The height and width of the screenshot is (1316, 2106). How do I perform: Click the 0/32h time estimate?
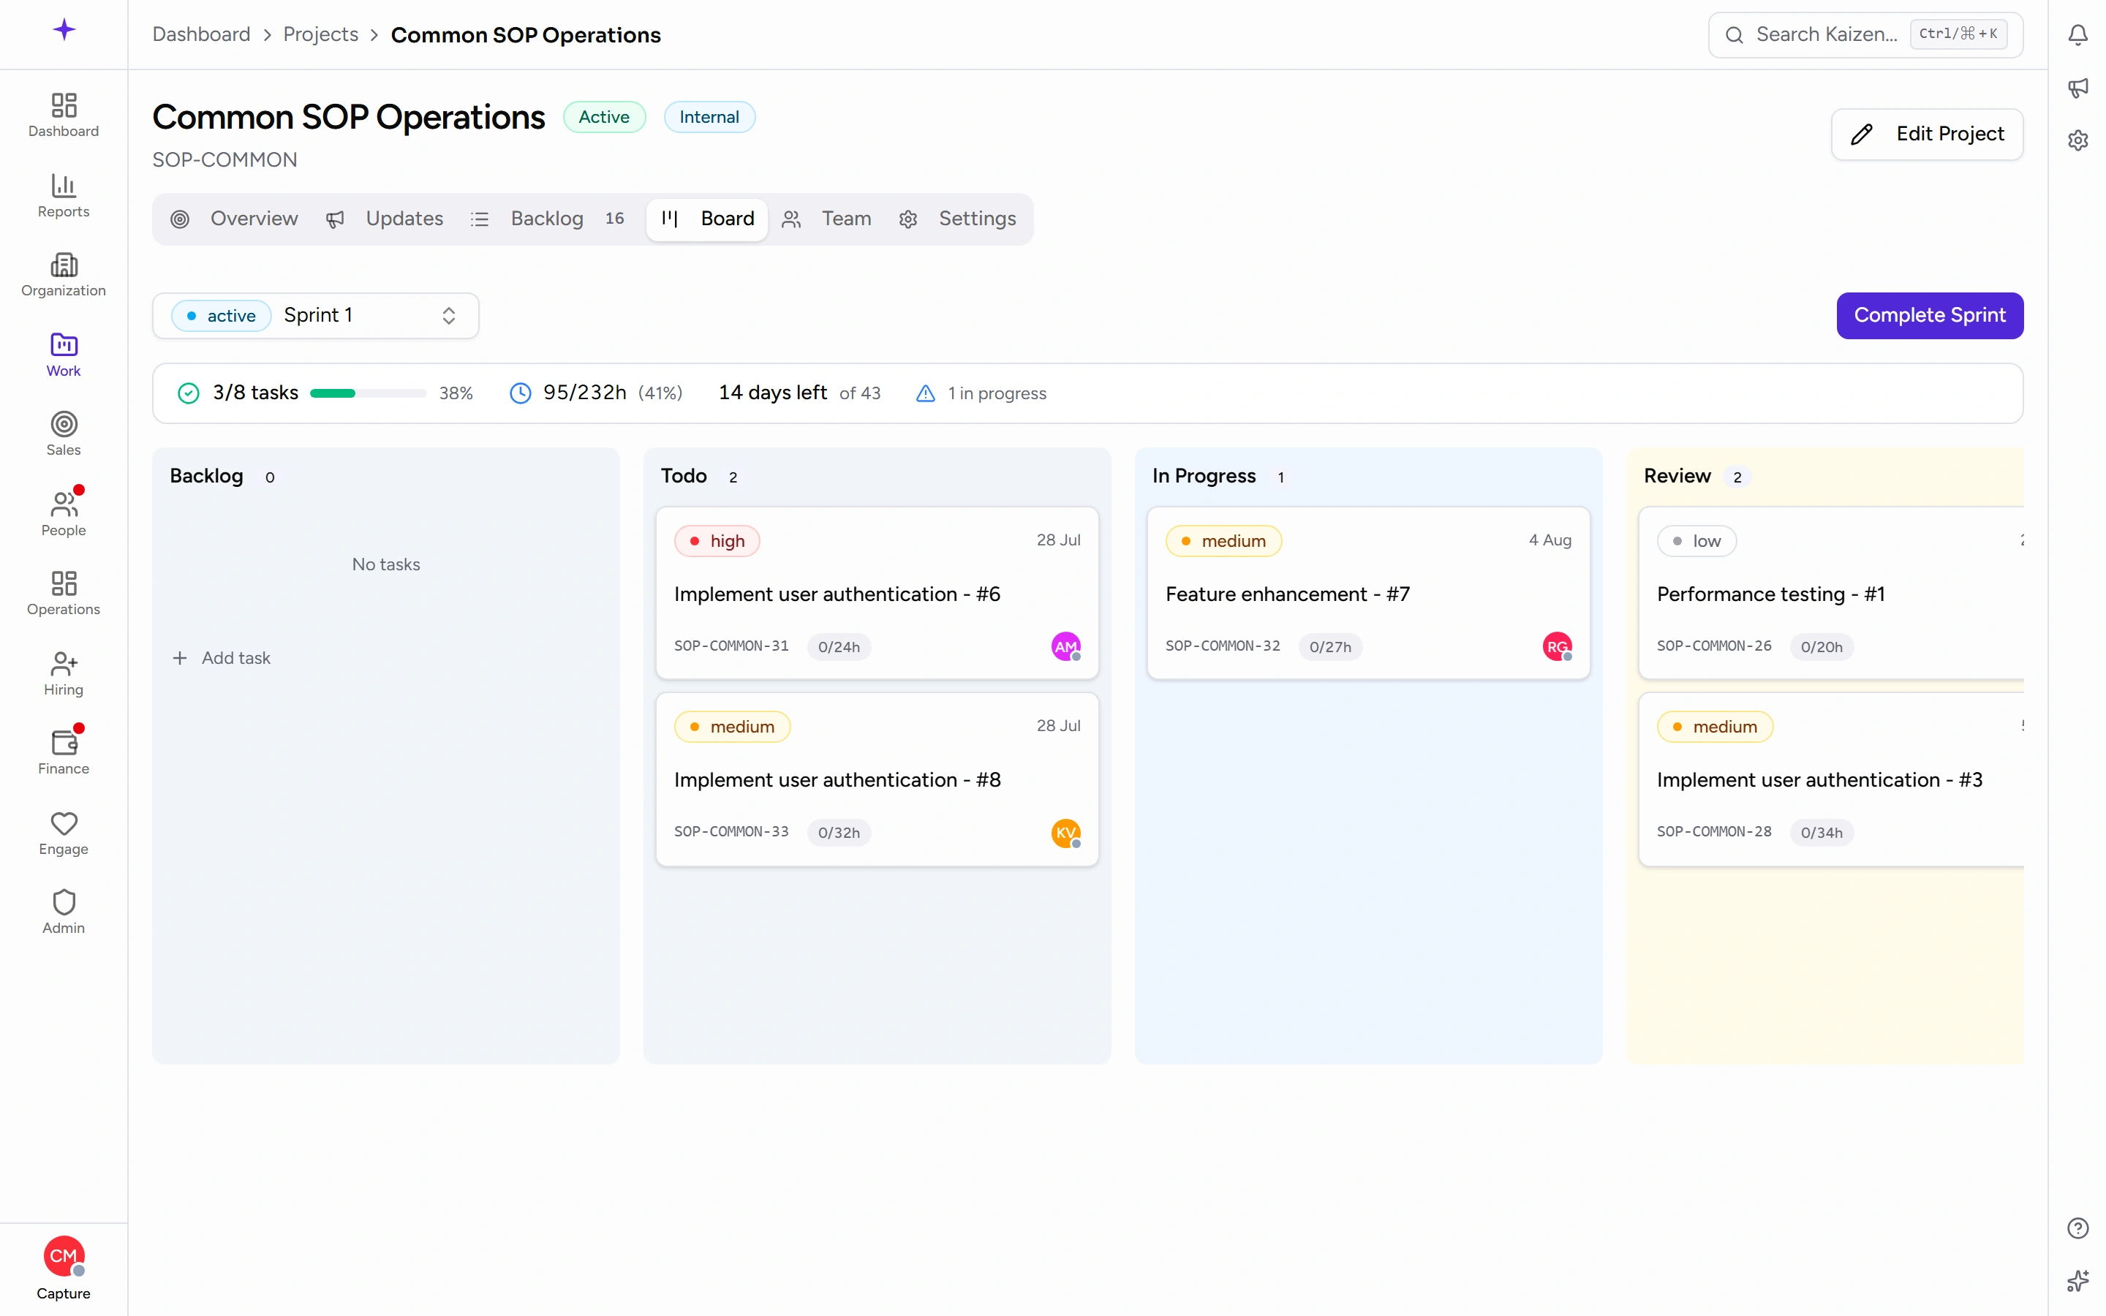(x=839, y=833)
